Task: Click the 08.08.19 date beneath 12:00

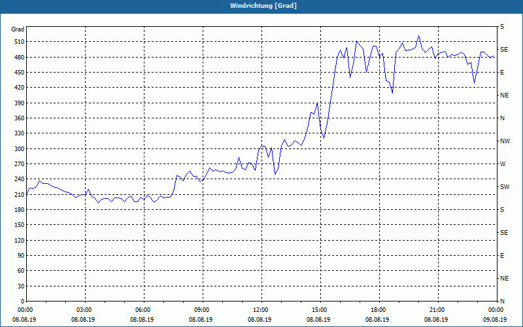Action: coord(260,320)
